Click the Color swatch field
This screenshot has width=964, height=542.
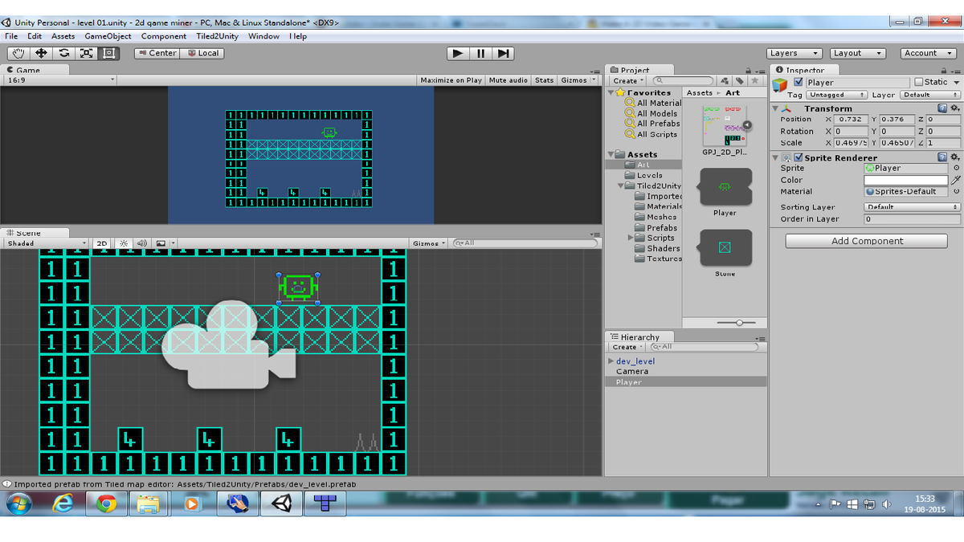point(906,181)
